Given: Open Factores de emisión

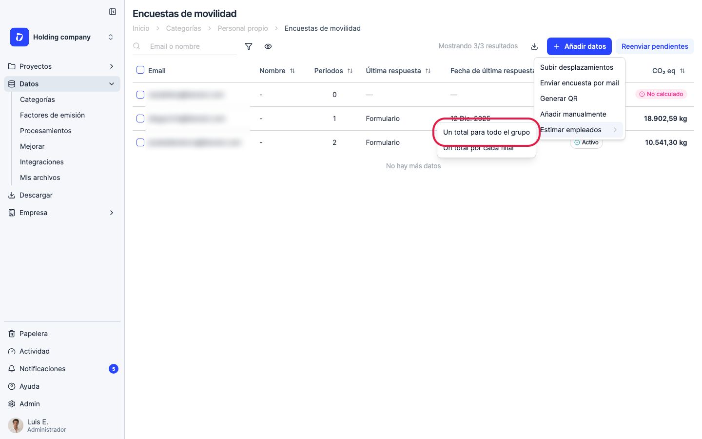Looking at the screenshot, I should [x=52, y=115].
